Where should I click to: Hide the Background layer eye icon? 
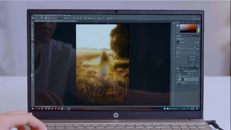coord(177,83)
